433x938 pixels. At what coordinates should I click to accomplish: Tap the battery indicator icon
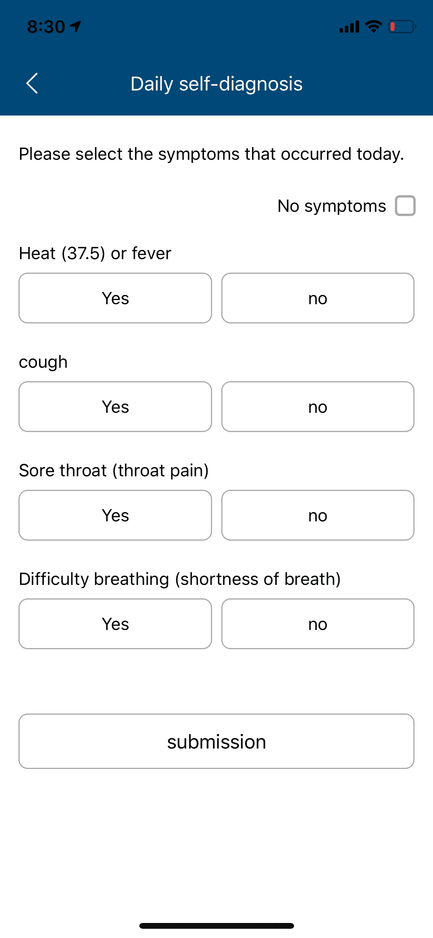click(400, 26)
